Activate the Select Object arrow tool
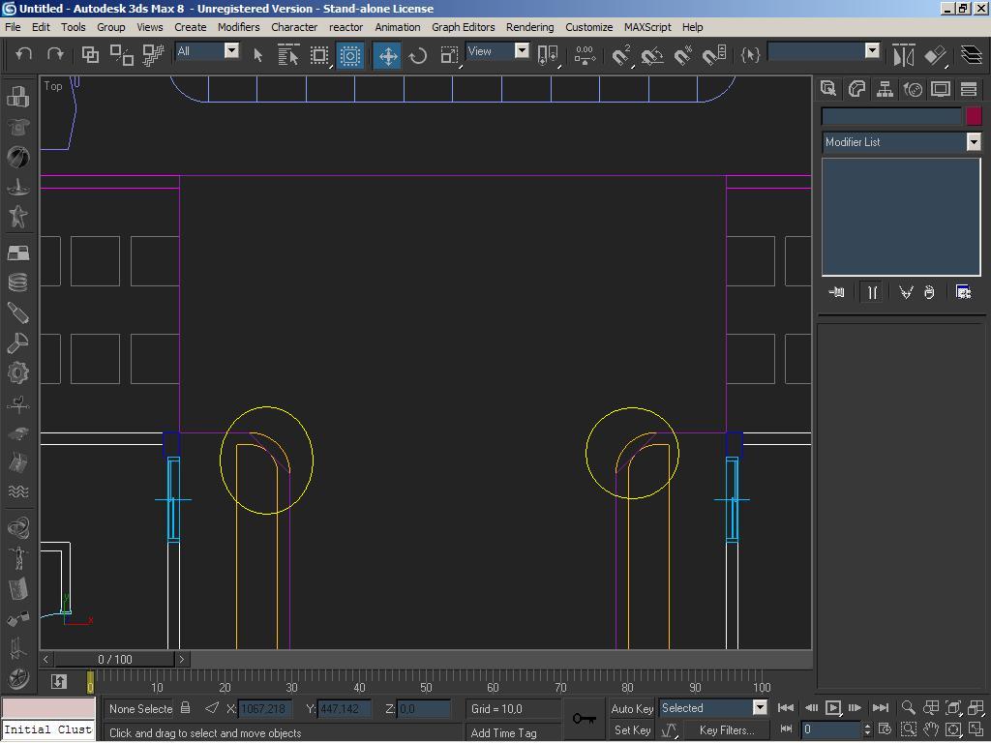Screen dimensions: 991x743 (x=257, y=55)
